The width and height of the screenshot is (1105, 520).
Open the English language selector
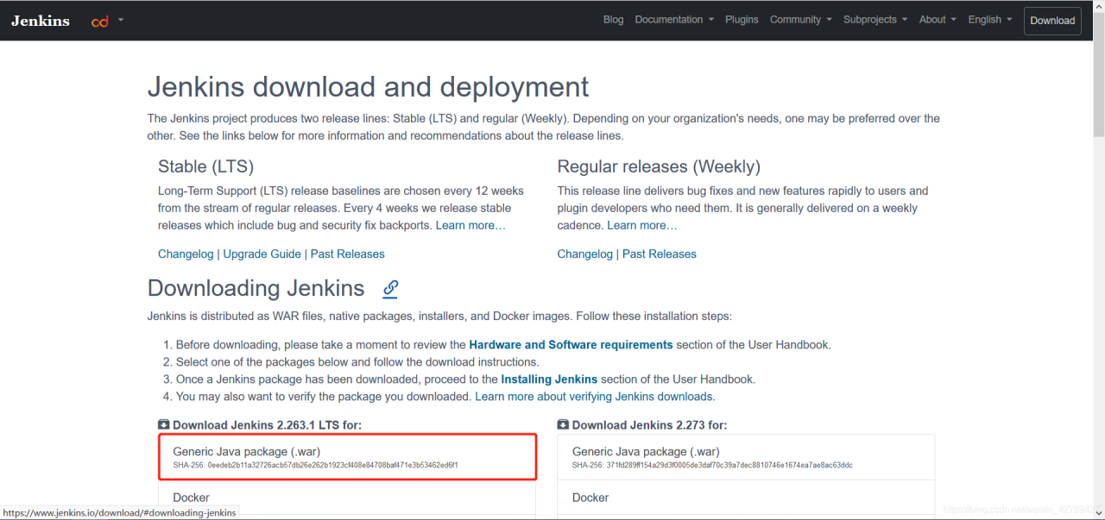989,20
